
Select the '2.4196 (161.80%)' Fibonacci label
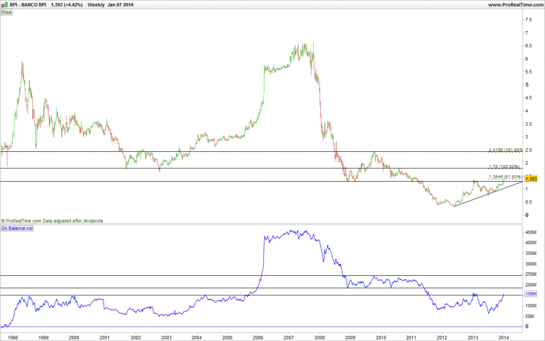tap(505, 150)
